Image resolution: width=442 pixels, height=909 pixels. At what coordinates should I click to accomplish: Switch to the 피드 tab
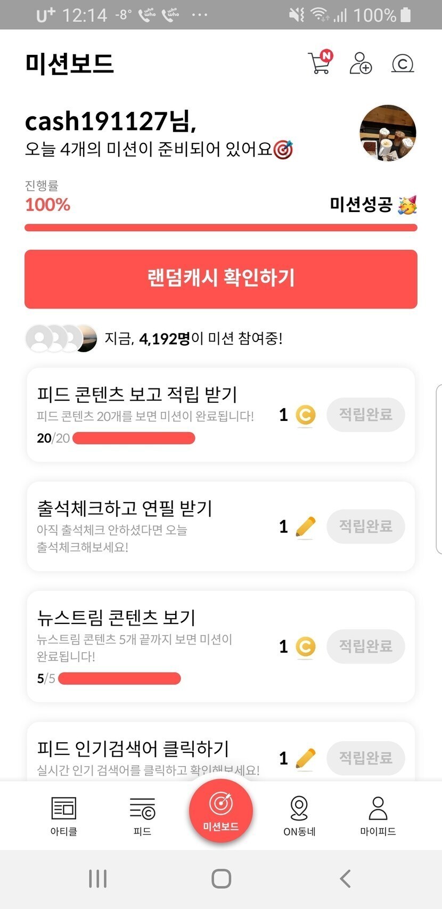[x=142, y=816]
